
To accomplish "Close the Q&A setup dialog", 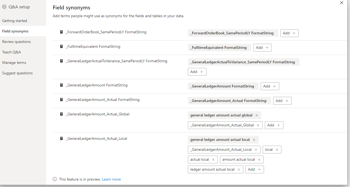I will point(342,3).
